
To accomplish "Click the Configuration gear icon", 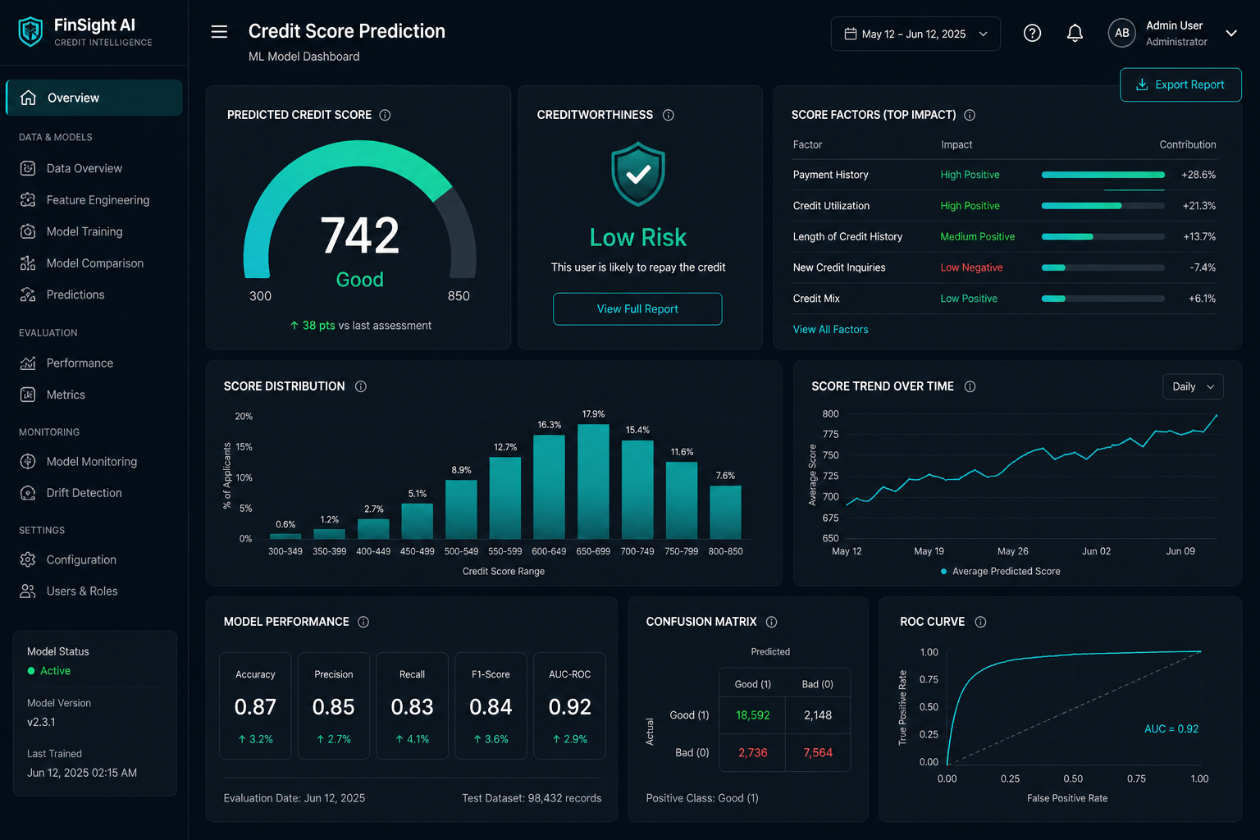I will click(28, 559).
